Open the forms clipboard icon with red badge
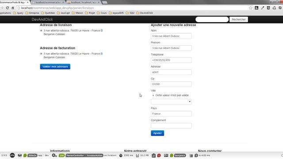This screenshot has width=283, height=159. [x=154, y=155]
